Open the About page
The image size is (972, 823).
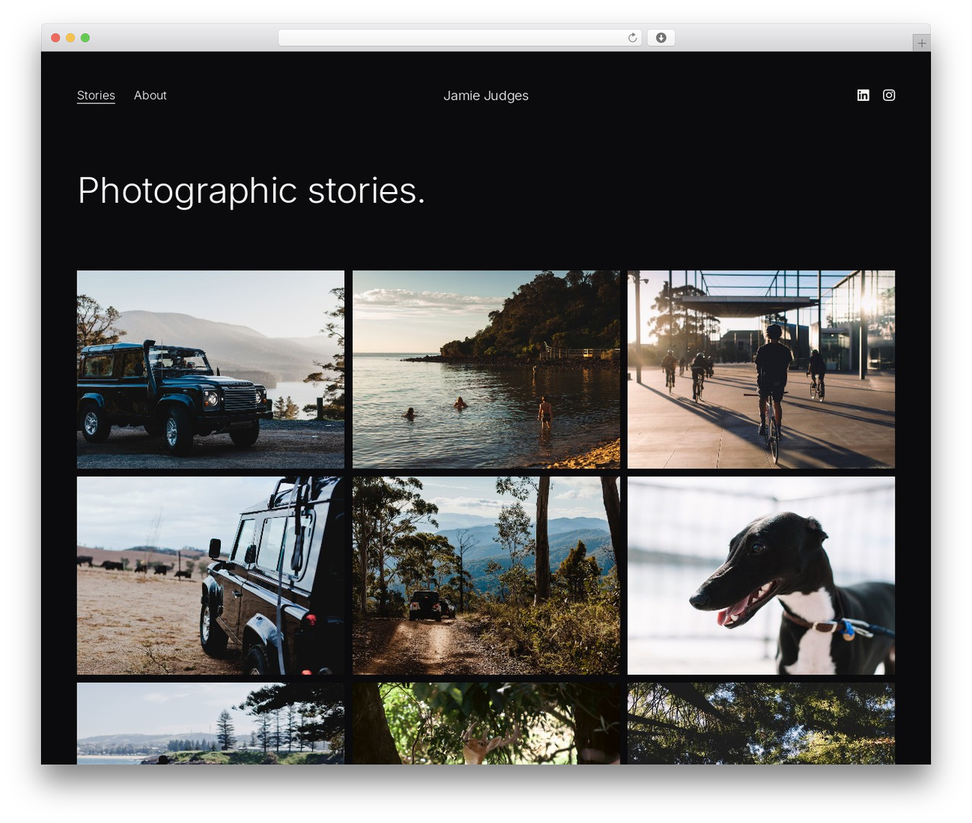150,96
